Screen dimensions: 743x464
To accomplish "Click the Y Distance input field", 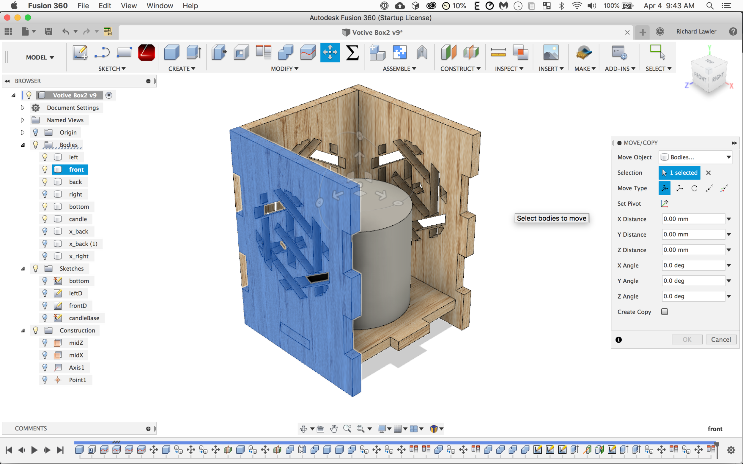I will (x=693, y=235).
